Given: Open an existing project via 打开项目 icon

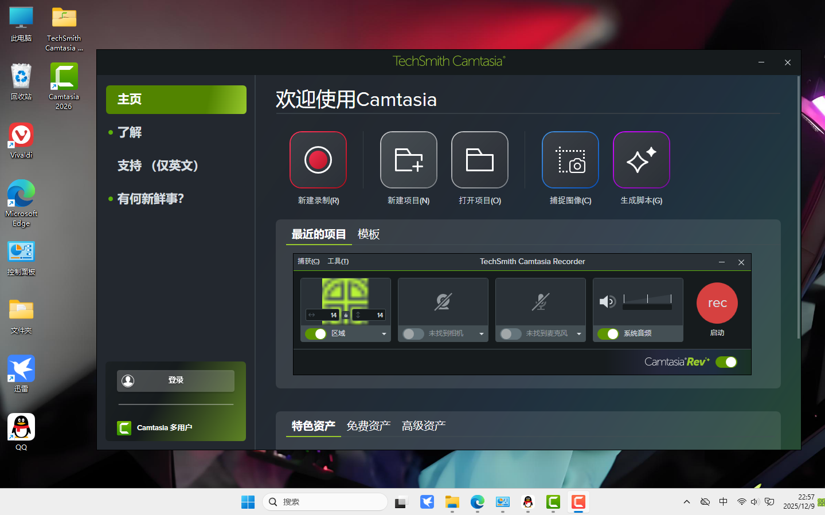Looking at the screenshot, I should (x=480, y=160).
